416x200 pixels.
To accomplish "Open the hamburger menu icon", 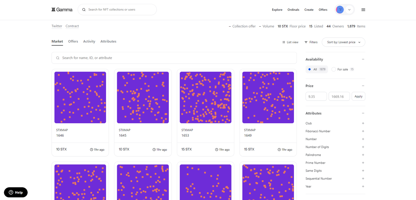I will (363, 10).
